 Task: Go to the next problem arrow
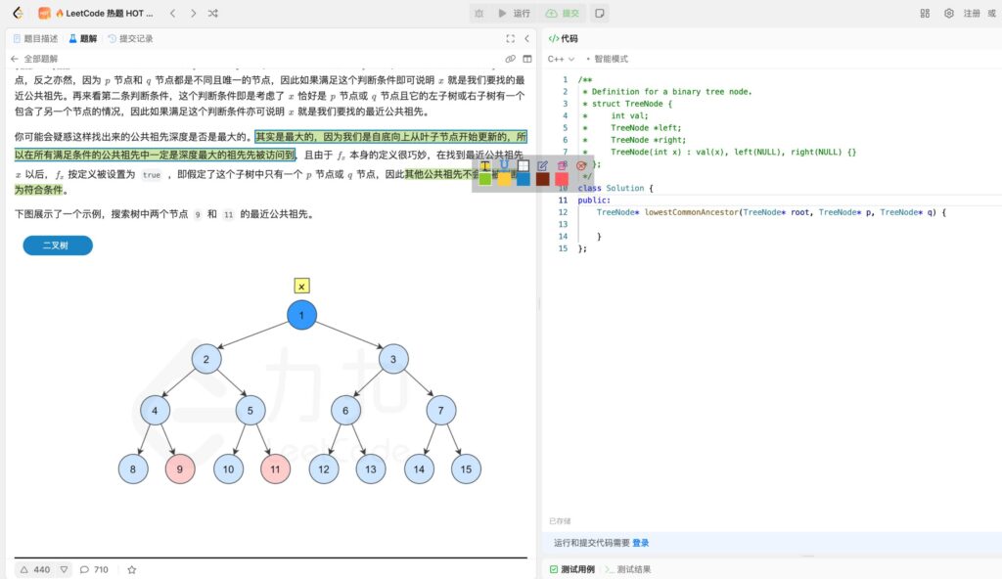(x=193, y=13)
